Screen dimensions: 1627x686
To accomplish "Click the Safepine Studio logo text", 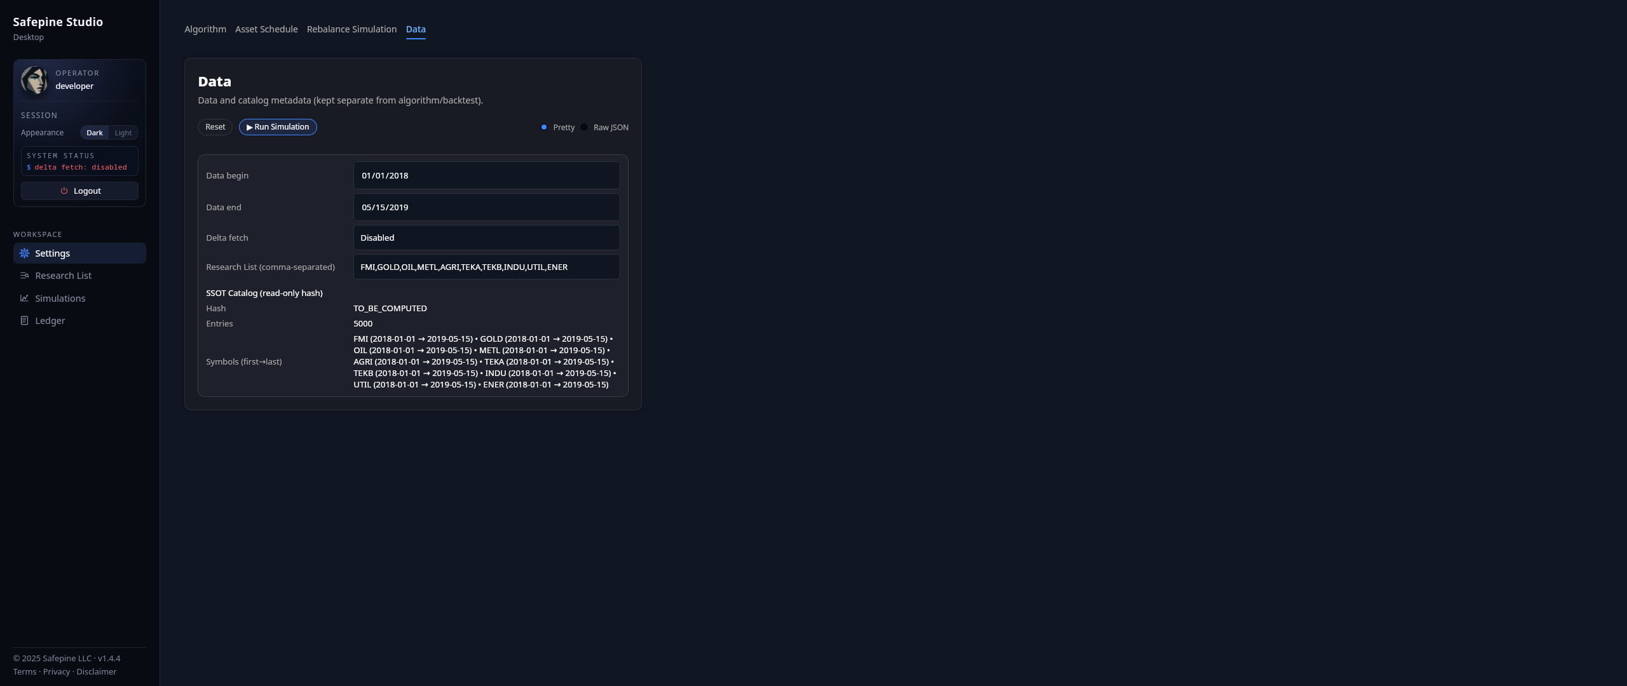I will [x=58, y=22].
